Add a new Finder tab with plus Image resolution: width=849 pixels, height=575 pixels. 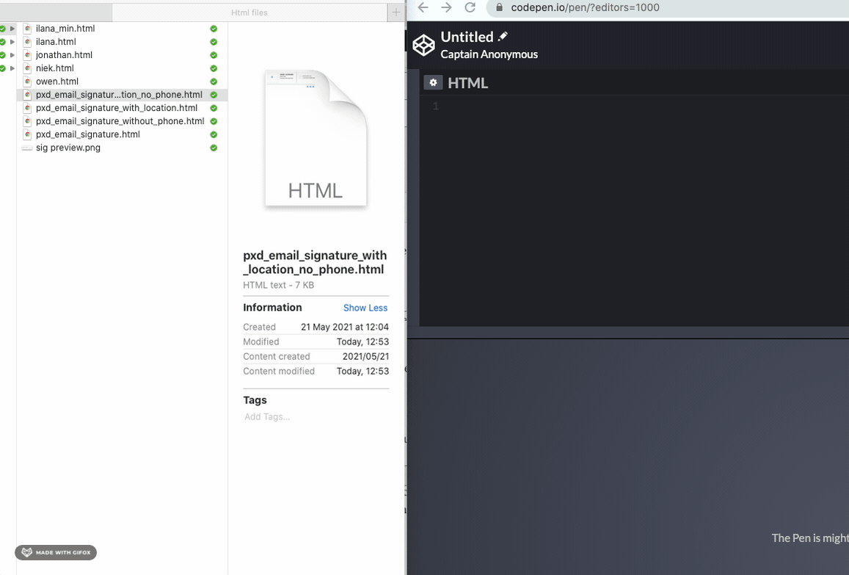(396, 12)
